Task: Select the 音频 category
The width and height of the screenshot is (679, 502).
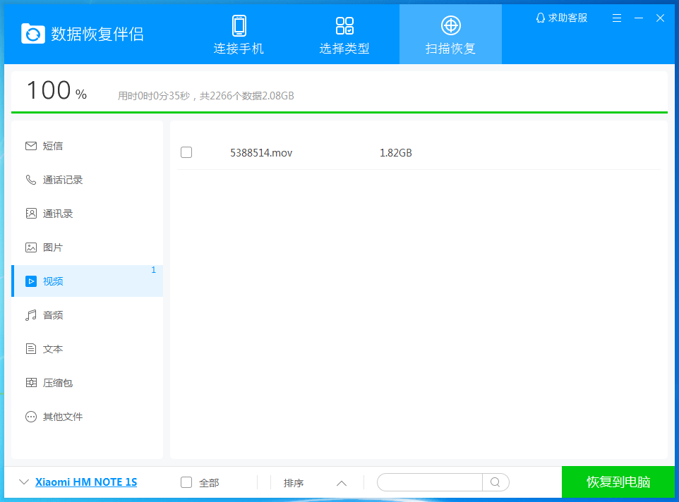Action: coord(87,315)
